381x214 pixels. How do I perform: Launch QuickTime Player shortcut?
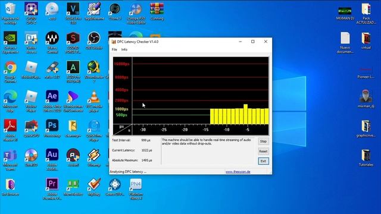click(x=94, y=131)
